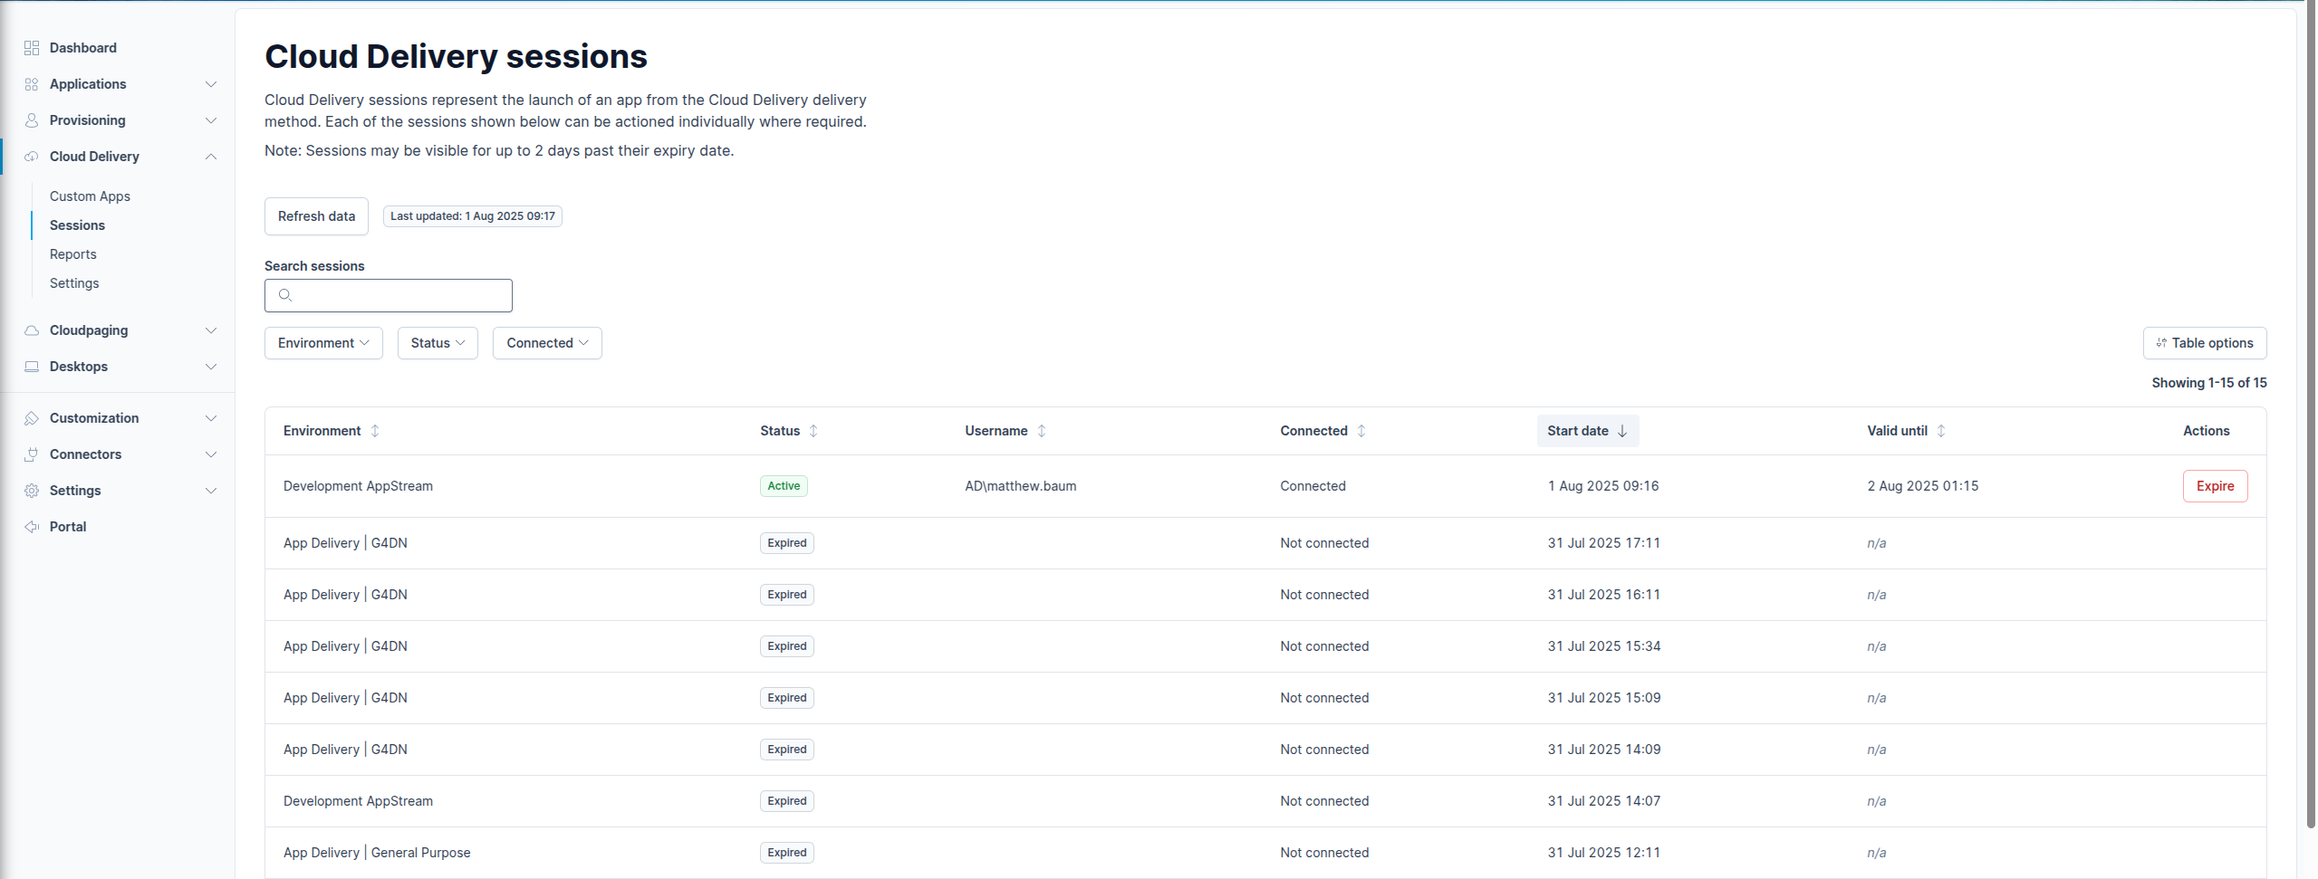The image size is (2318, 879).
Task: Open the Environment filter dropdown
Action: click(x=323, y=343)
